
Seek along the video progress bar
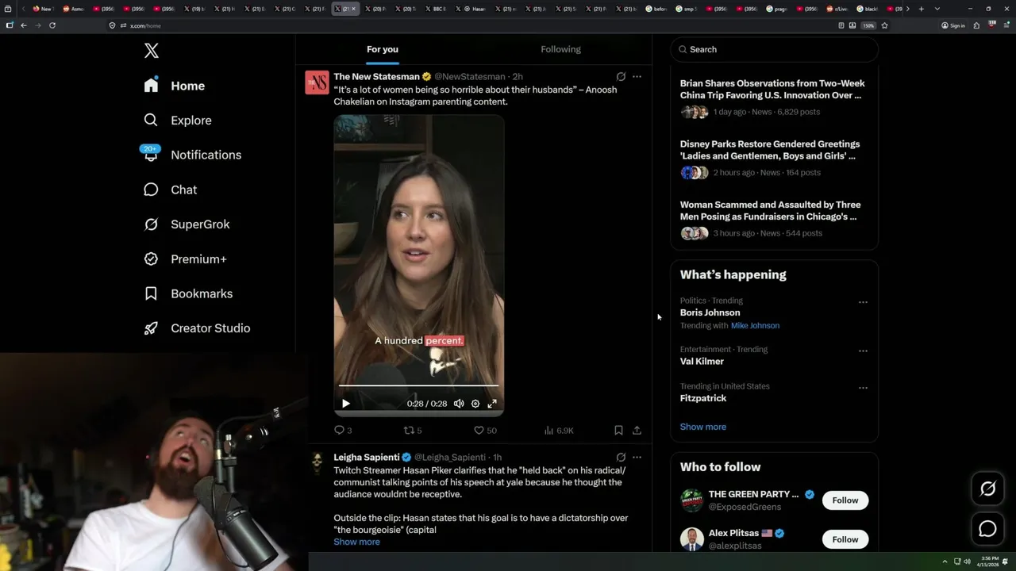pos(418,385)
